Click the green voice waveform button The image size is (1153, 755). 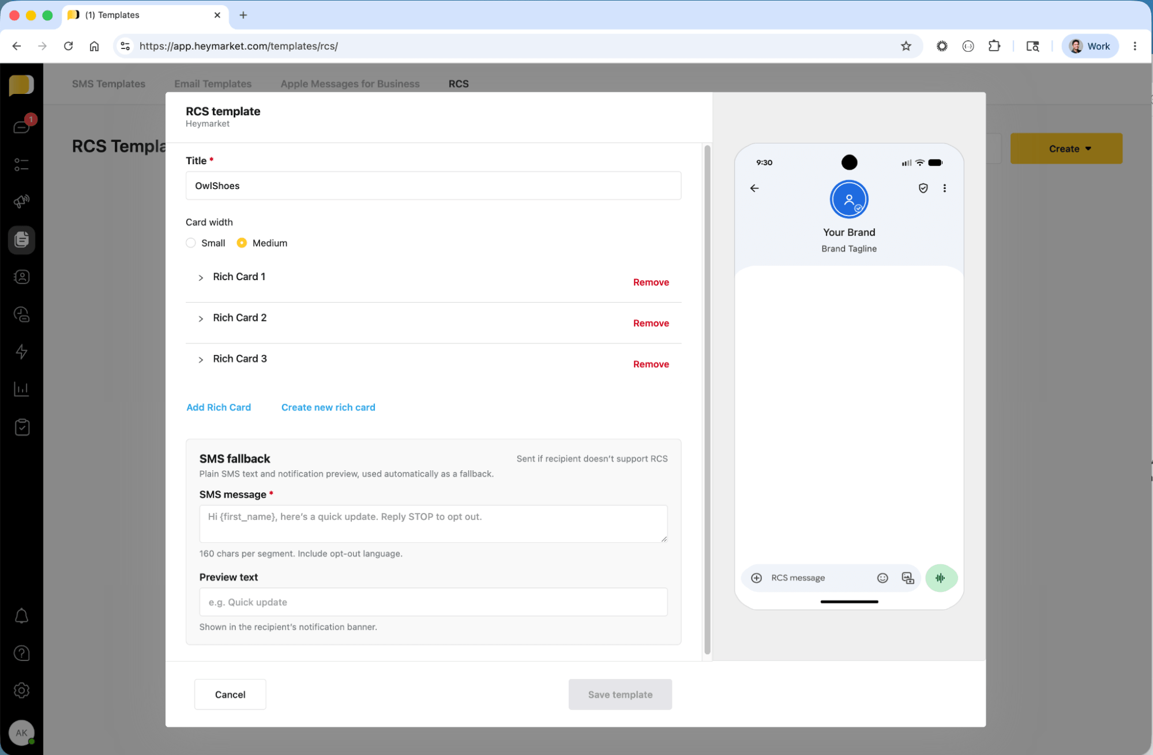tap(941, 577)
